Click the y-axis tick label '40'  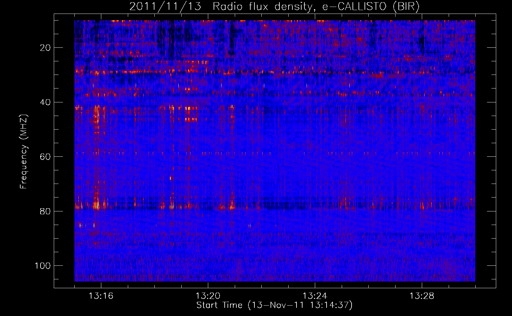tap(46, 102)
